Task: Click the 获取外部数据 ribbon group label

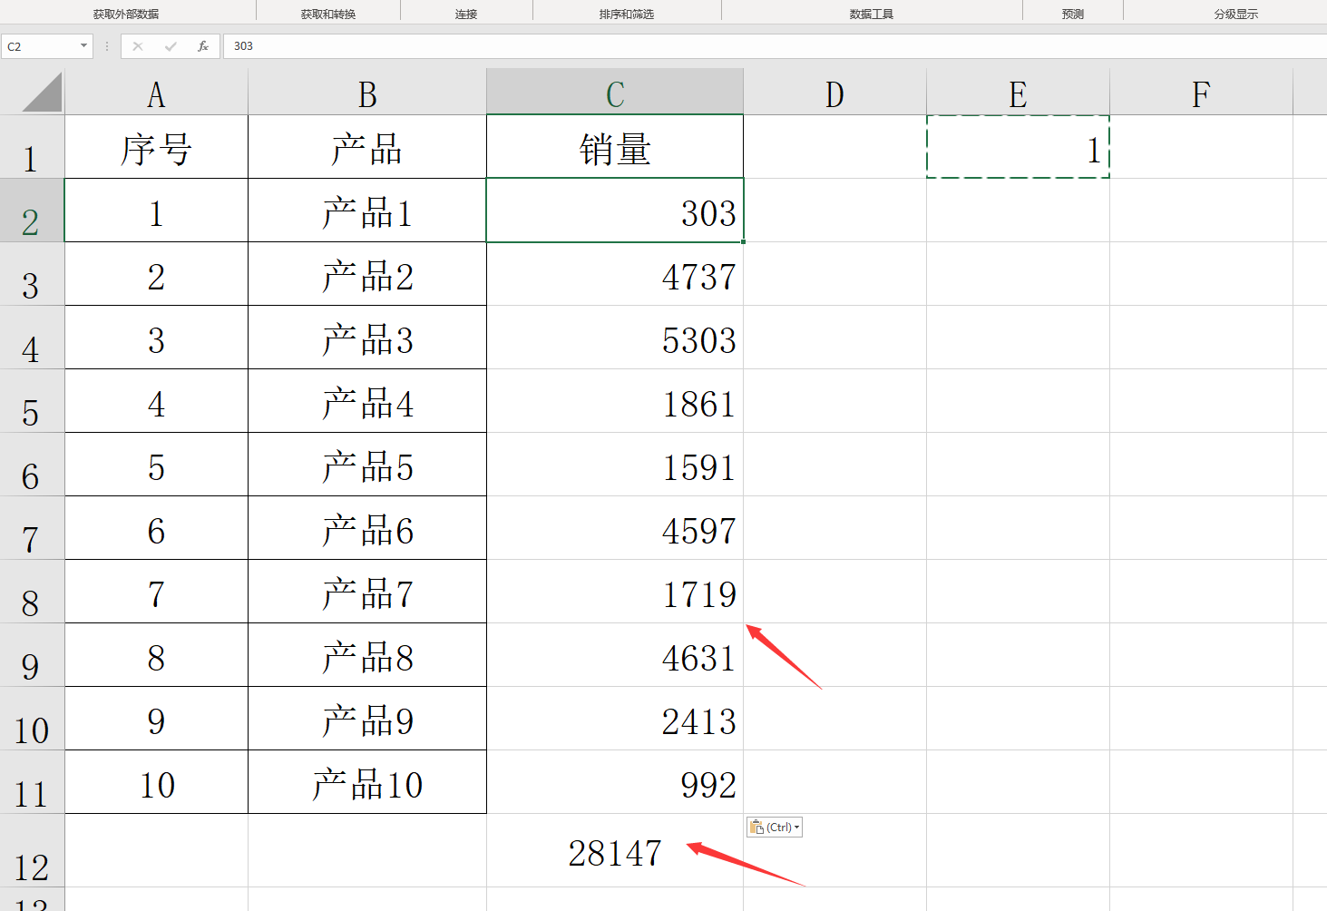Action: tap(126, 15)
